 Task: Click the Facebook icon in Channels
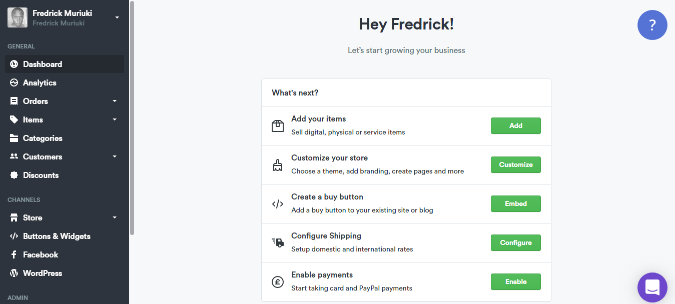pos(14,254)
